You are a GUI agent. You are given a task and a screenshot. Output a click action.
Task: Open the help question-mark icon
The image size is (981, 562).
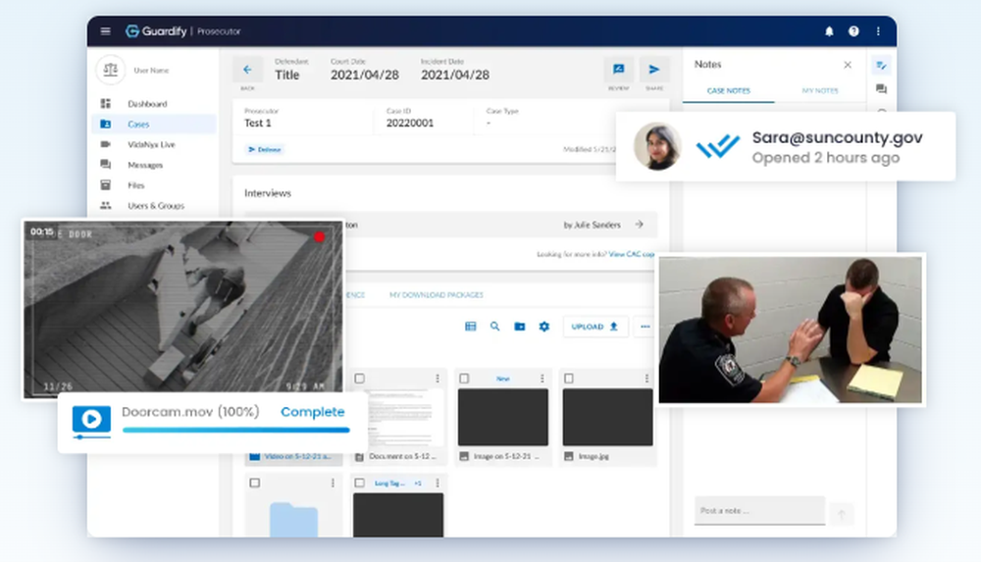[x=853, y=31]
